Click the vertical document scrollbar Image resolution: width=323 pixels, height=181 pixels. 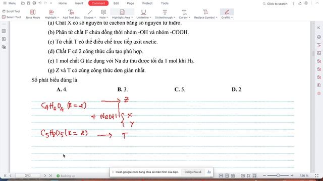pyautogui.click(x=313, y=54)
